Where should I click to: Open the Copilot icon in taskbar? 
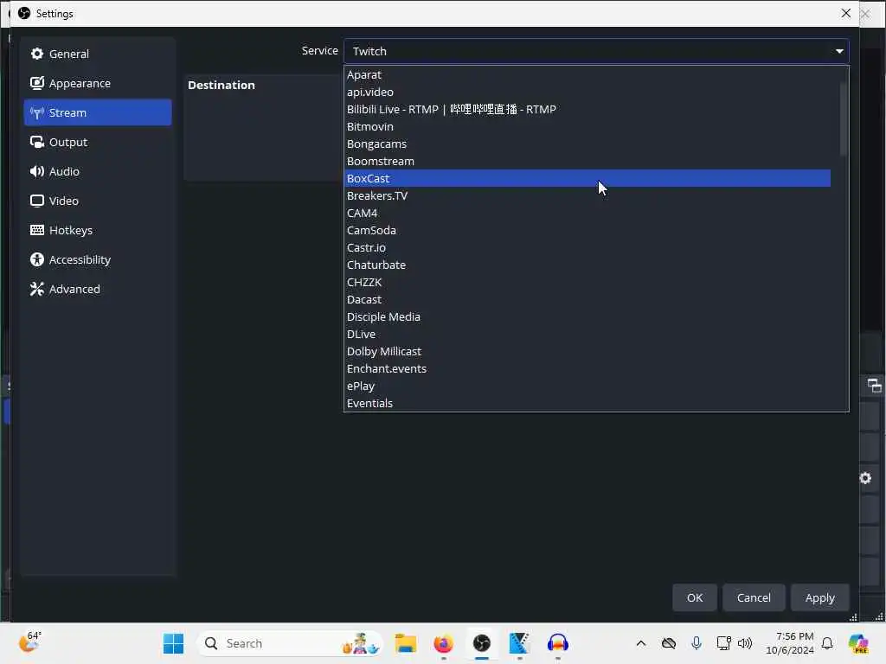tap(858, 643)
